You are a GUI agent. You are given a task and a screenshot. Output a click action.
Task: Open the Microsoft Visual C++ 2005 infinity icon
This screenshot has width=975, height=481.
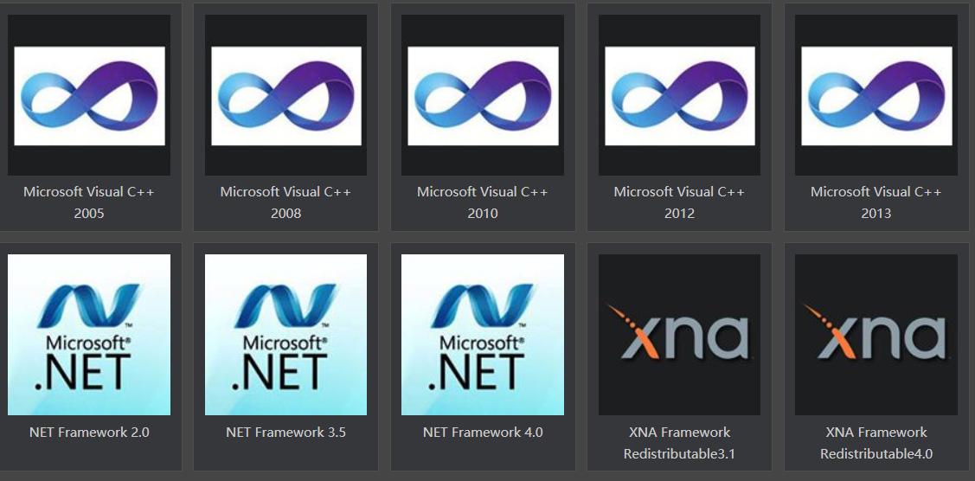pyautogui.click(x=89, y=95)
